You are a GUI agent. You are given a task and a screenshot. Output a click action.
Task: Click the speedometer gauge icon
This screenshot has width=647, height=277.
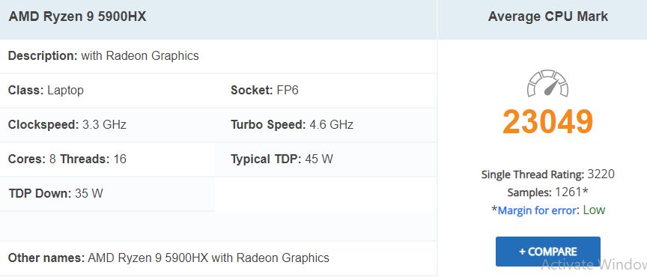coord(547,83)
